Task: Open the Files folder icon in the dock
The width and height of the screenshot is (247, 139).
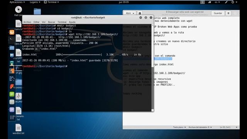Action: pyautogui.click(x=12, y=47)
